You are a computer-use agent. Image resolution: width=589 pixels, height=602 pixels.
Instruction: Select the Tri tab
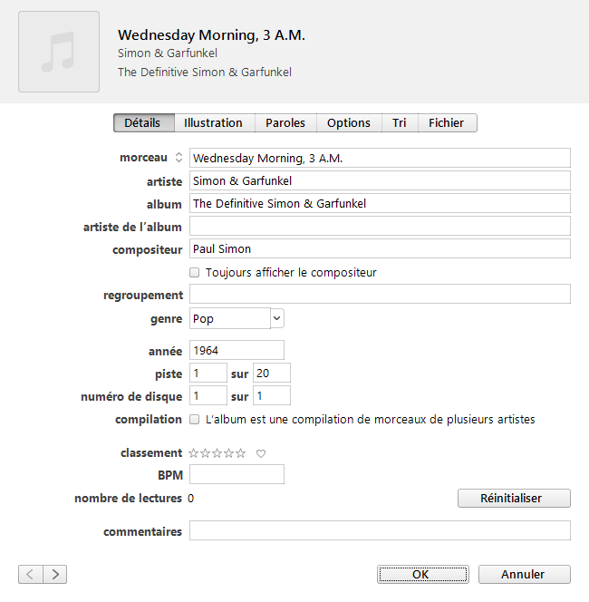(x=400, y=123)
